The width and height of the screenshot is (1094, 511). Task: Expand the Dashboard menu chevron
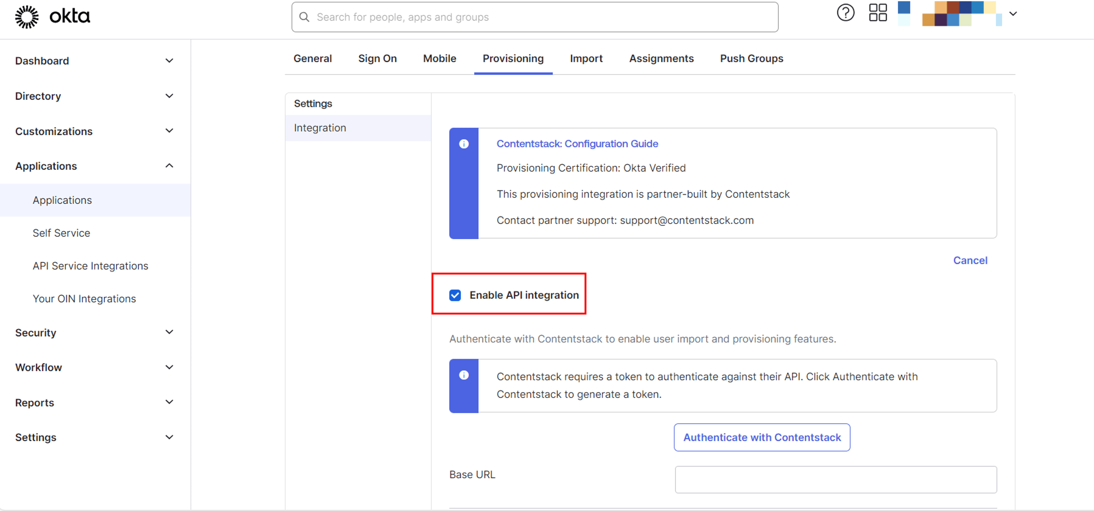point(169,61)
